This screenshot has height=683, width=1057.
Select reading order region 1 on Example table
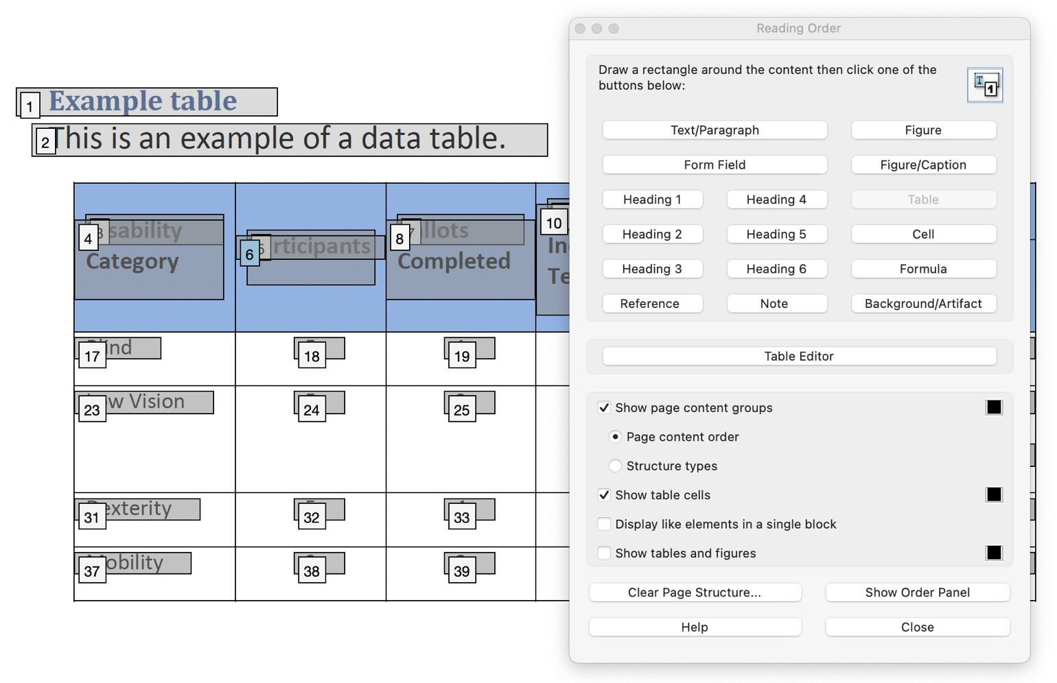point(29,106)
